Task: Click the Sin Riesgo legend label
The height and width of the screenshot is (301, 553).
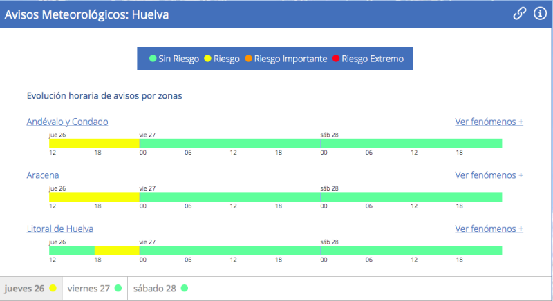Action: (x=178, y=59)
